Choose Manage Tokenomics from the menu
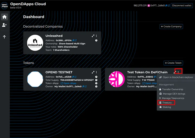This screenshot has width=195, height=138. [172, 98]
